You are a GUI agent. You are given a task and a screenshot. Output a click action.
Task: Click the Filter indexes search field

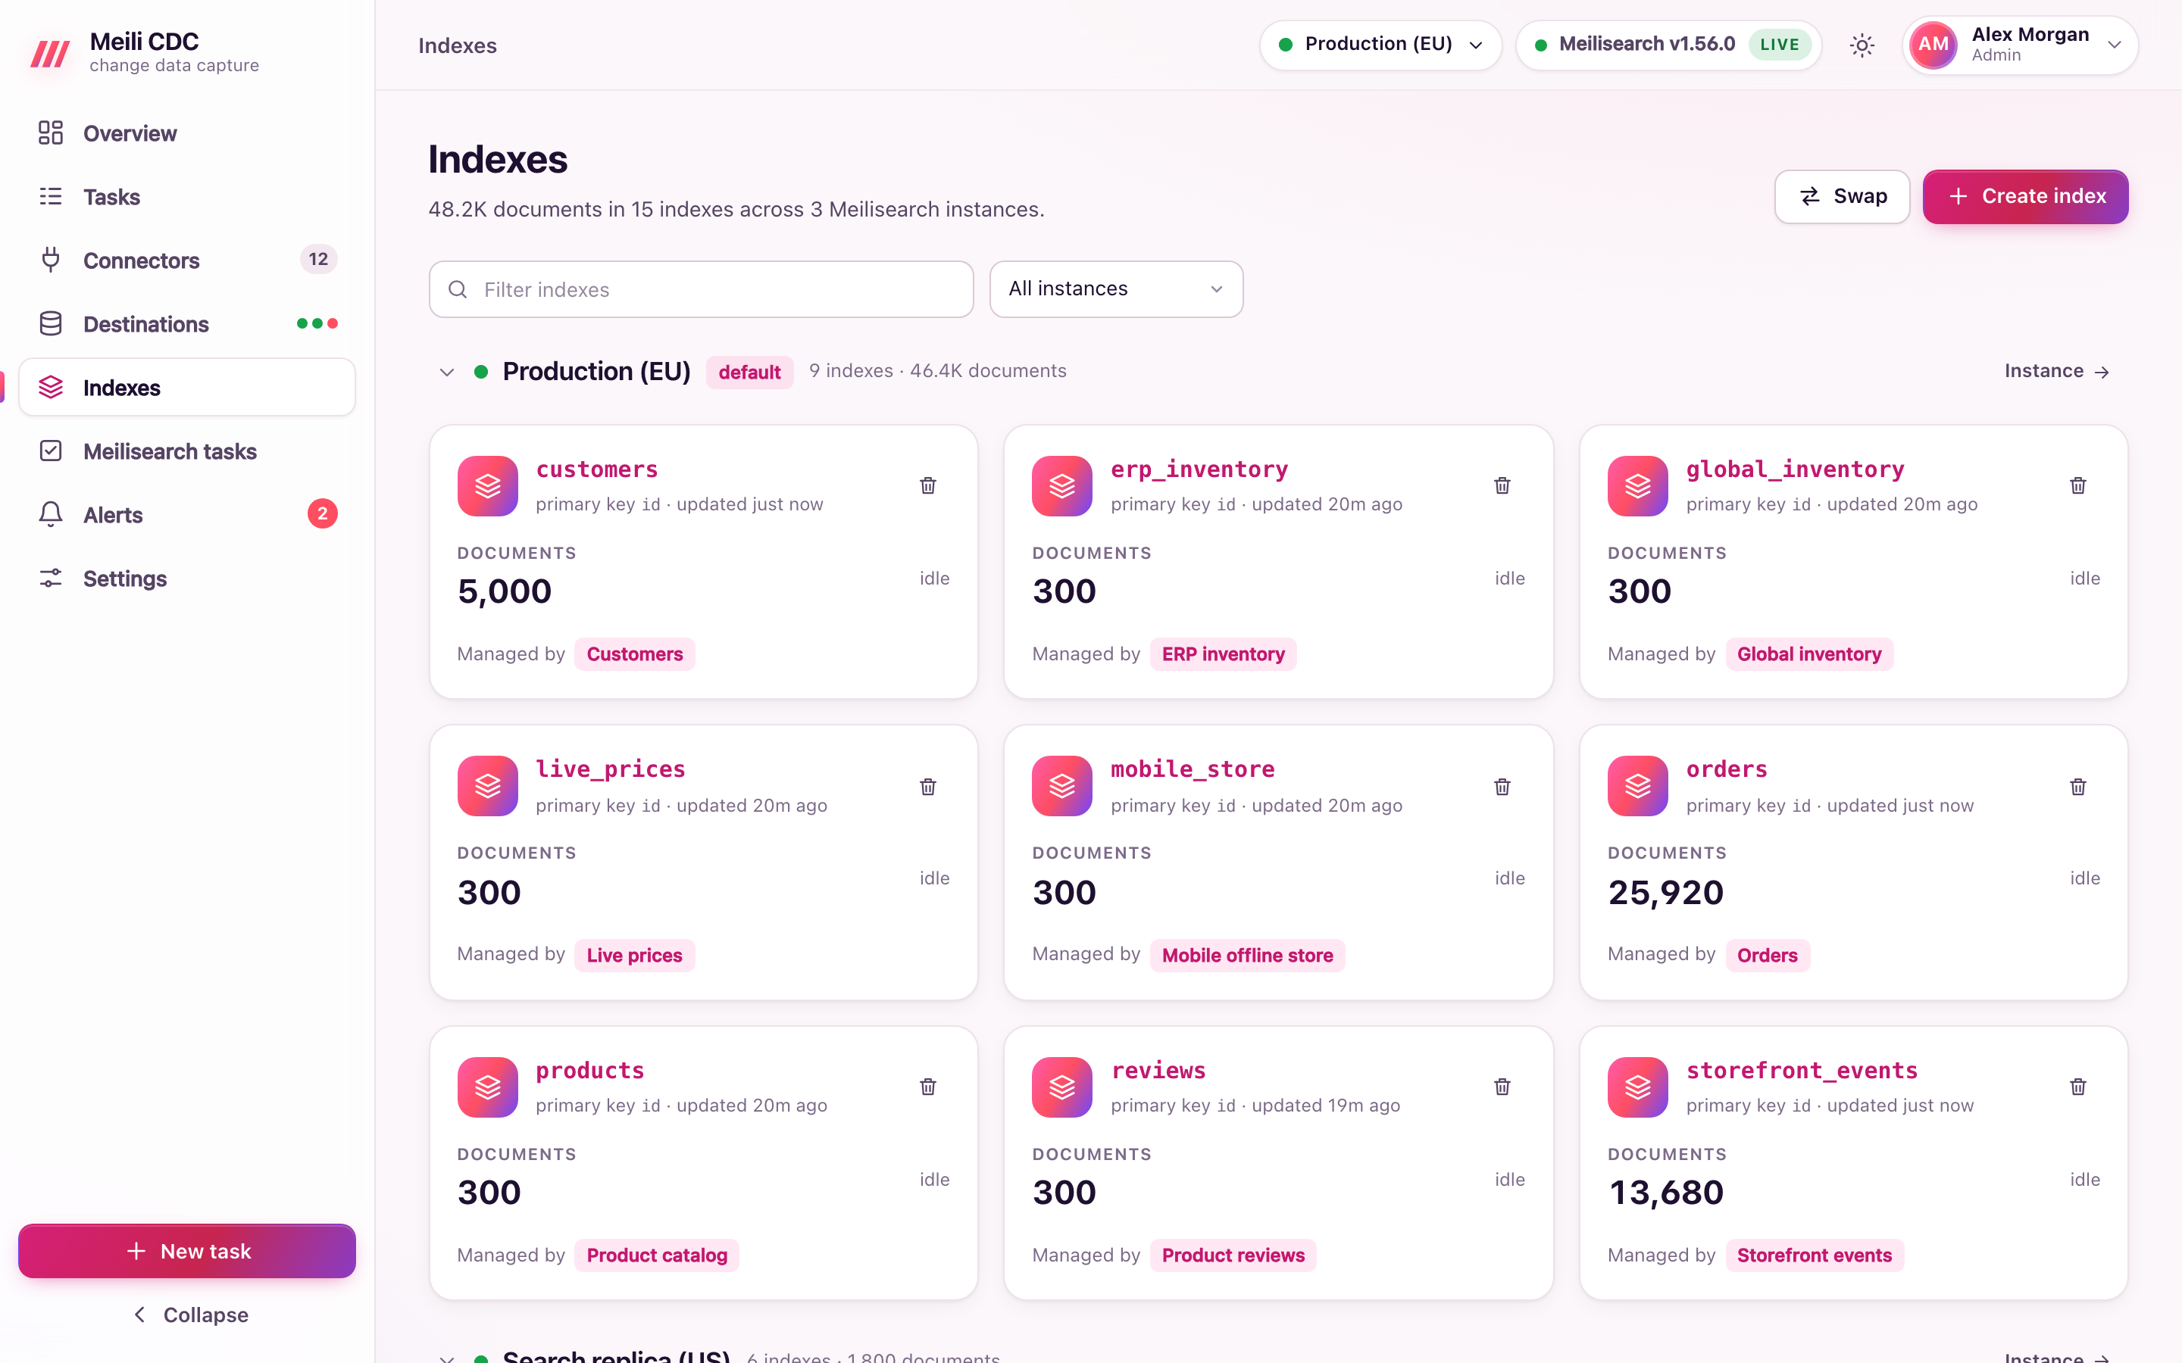click(x=702, y=289)
